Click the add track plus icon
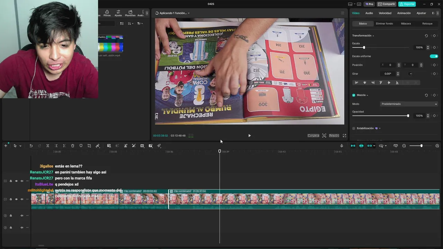Viewport: 443px width, 249px height. tap(6, 146)
